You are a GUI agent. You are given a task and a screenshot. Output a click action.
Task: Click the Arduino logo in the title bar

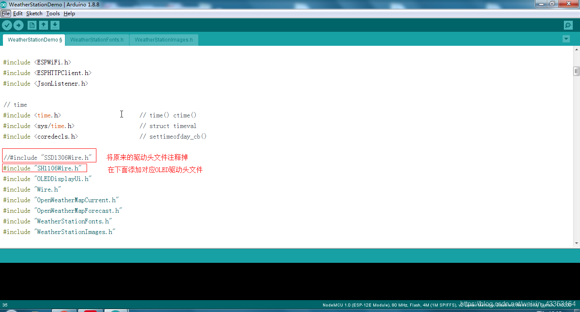(x=3, y=4)
